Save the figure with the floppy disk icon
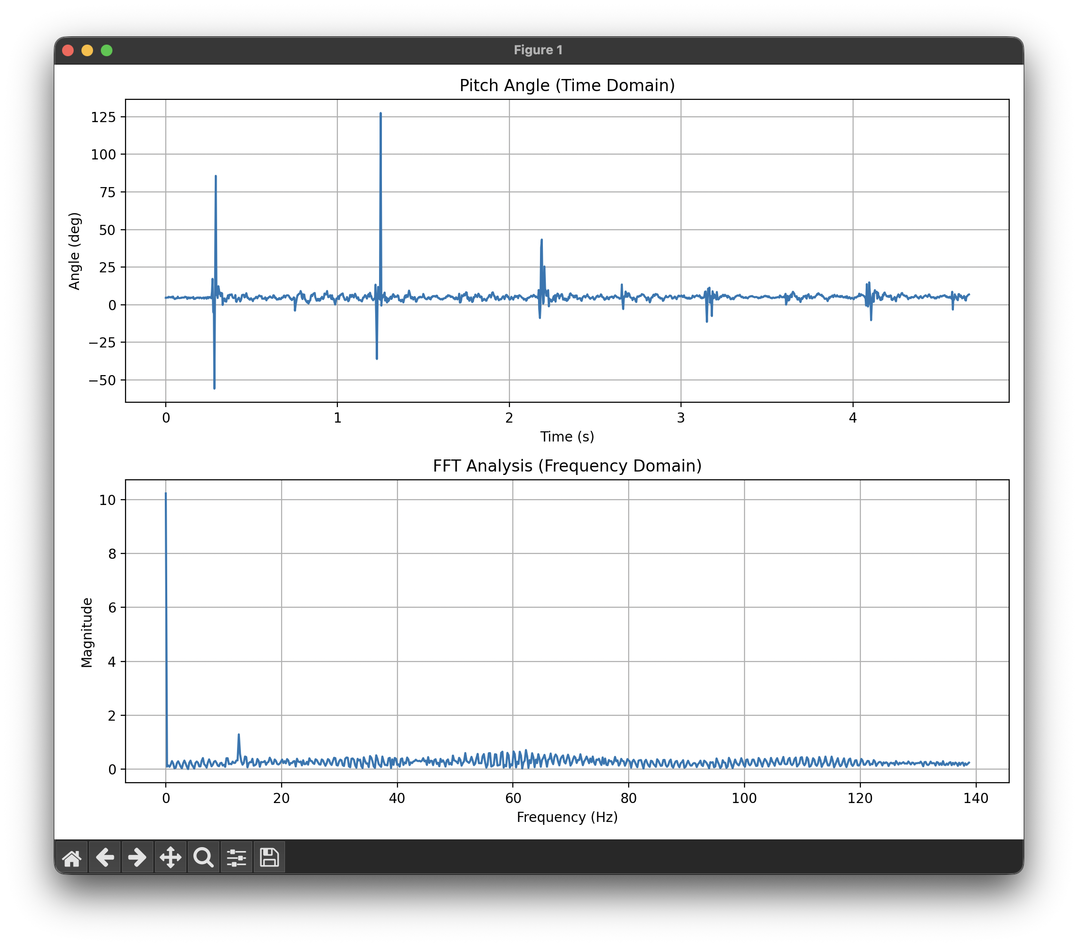1078x946 pixels. 269,857
